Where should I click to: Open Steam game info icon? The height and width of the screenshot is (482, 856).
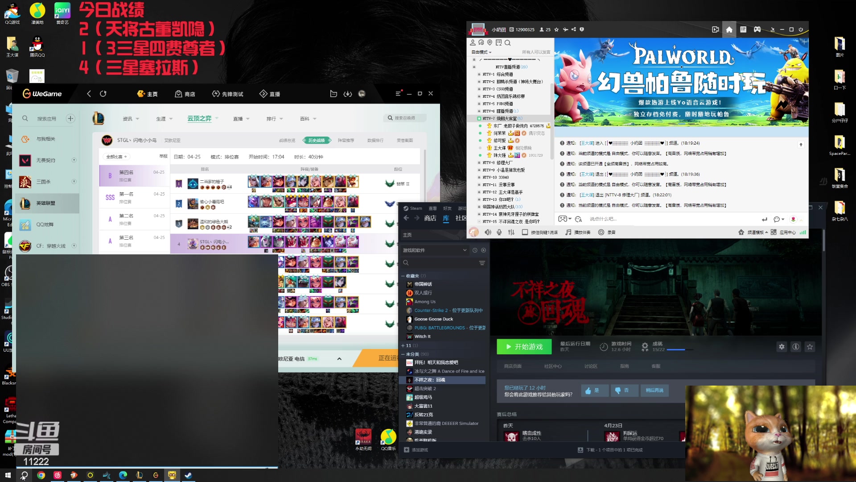[x=796, y=347]
